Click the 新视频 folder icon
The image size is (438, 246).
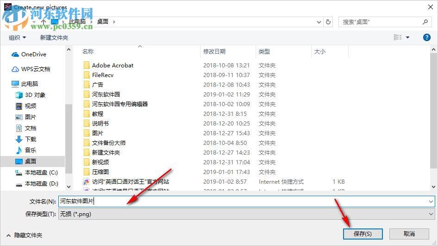click(87, 162)
